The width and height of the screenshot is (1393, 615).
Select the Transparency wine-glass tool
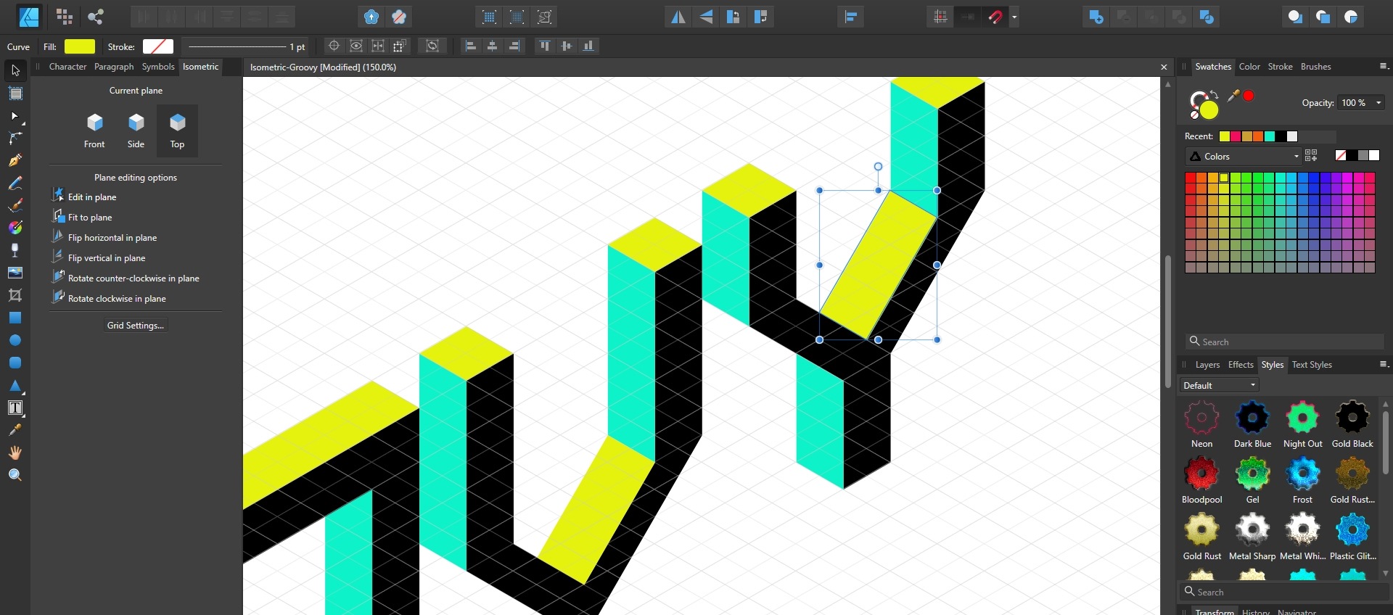15,250
